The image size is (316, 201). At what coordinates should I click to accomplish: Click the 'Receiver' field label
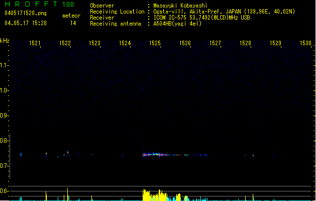point(102,18)
